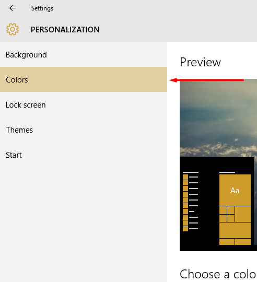Screen dimensions: 257x282
Task: Click the shortest white line in the preview list
Action: pyautogui.click(x=192, y=211)
